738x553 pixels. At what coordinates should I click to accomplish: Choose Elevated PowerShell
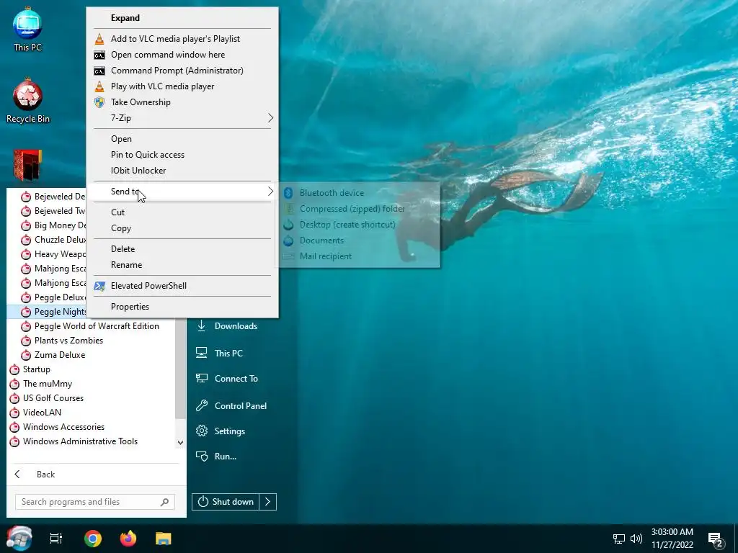[182, 285]
